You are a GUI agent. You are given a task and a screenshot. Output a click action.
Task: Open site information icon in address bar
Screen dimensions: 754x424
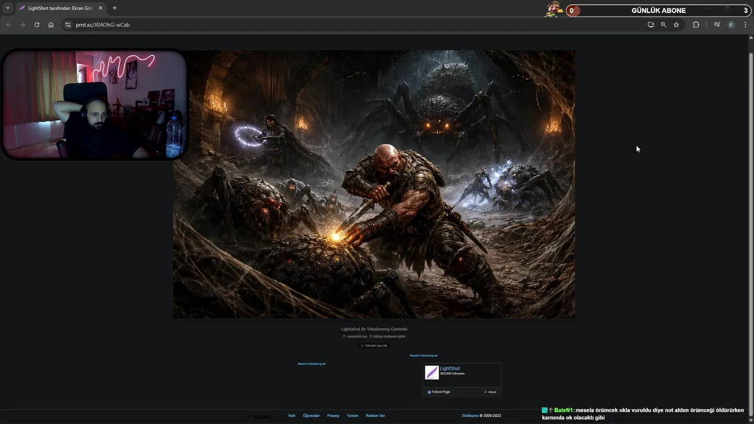(68, 25)
